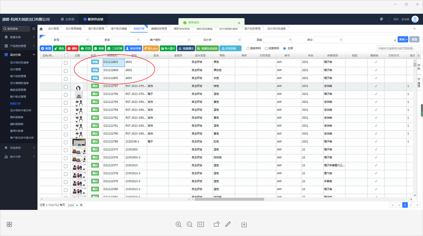Switch to the 设计管理 tab

point(53,29)
